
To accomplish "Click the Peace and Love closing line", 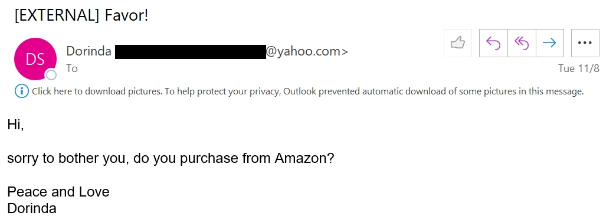I will pyautogui.click(x=58, y=191).
